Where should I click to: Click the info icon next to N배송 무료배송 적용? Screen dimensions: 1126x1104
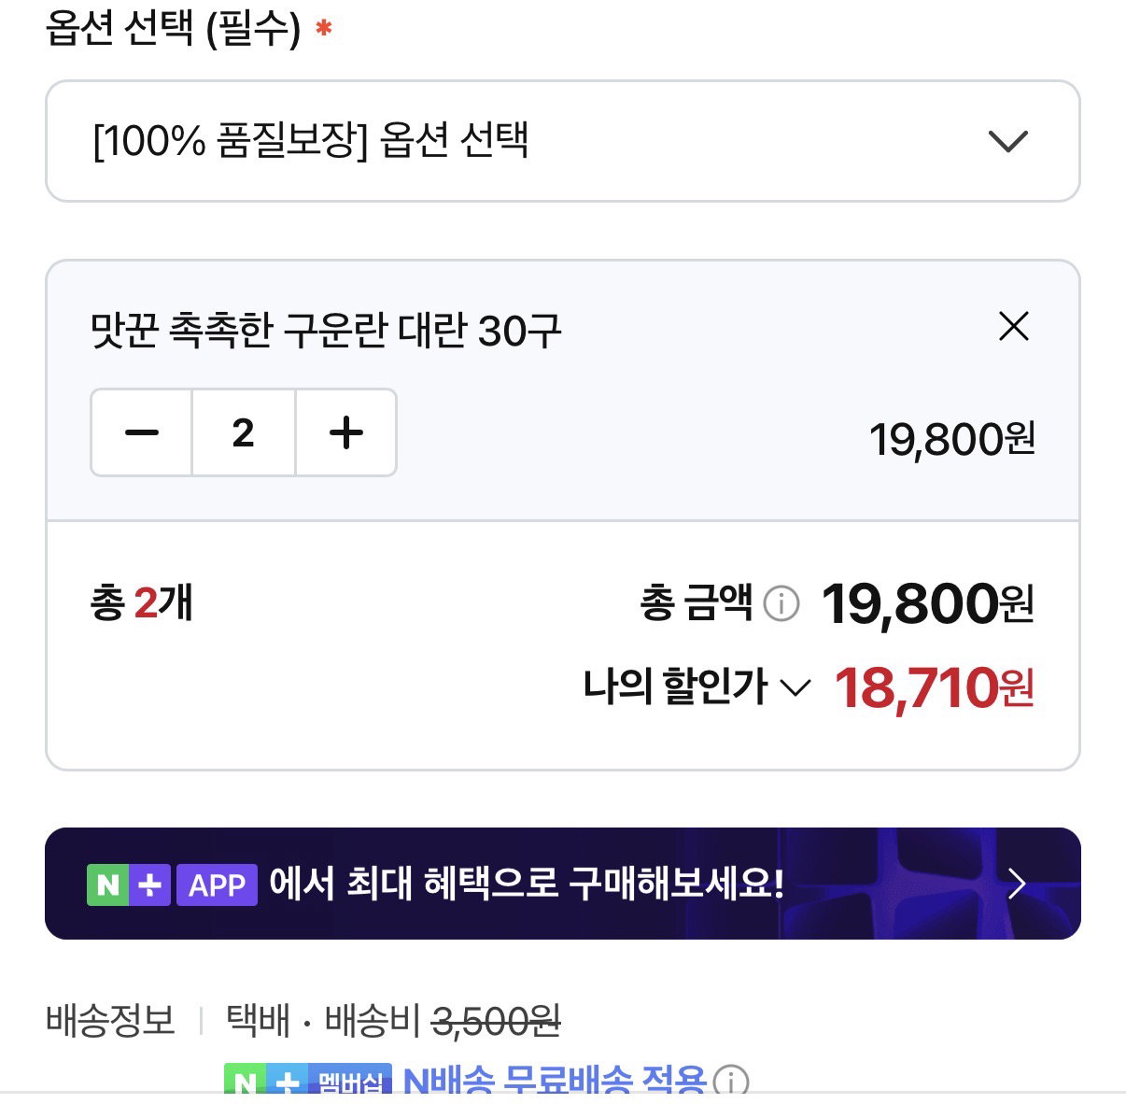(730, 1082)
